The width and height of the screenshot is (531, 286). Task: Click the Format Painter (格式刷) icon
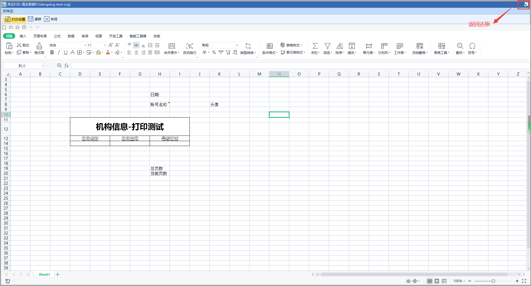[x=39, y=46]
